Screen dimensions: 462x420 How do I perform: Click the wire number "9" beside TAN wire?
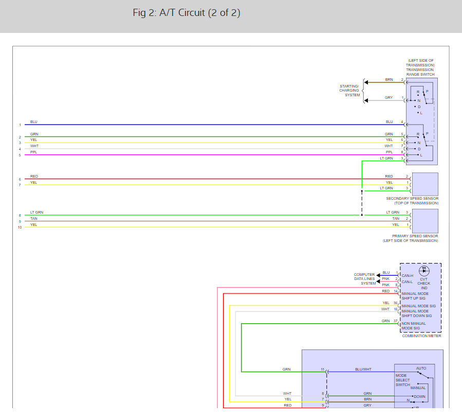(x=20, y=221)
